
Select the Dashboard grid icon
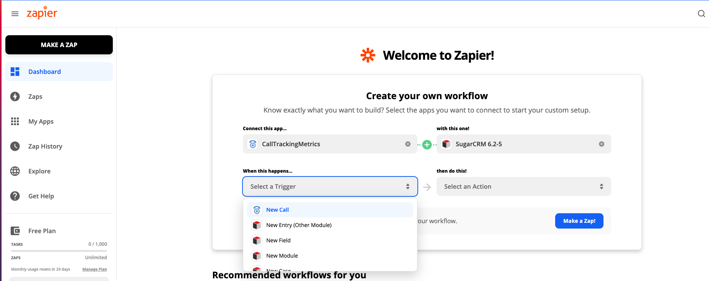click(x=15, y=72)
